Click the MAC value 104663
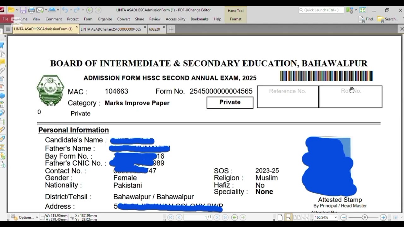The height and width of the screenshot is (227, 404). (x=116, y=91)
